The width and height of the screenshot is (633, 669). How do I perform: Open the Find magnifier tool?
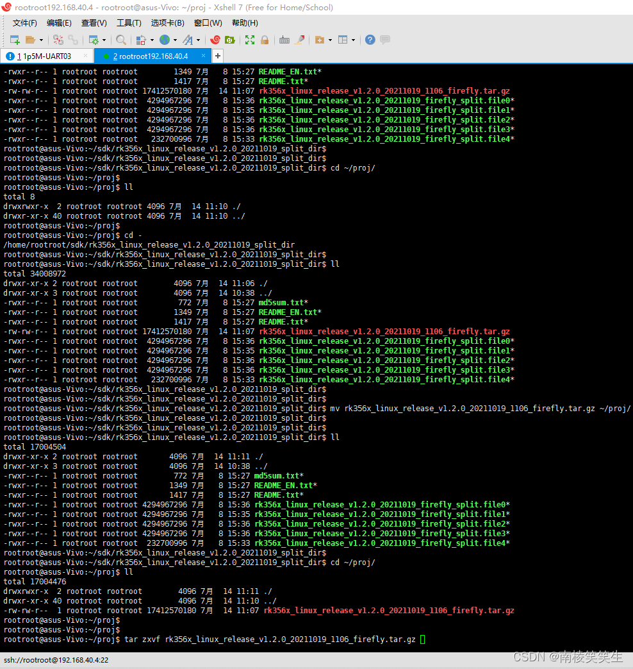click(121, 40)
